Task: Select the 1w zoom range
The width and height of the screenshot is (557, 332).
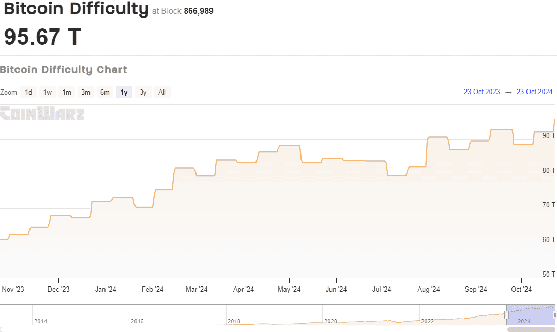Action: [48, 92]
